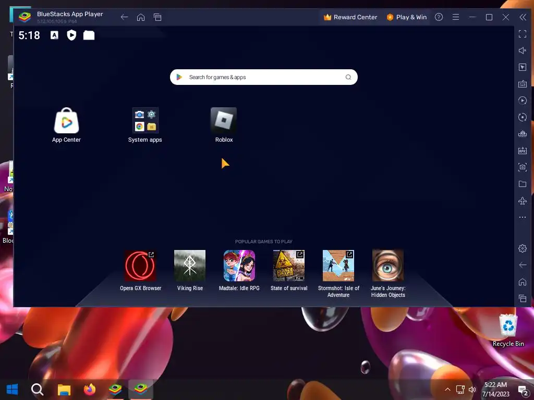Image resolution: width=534 pixels, height=400 pixels.
Task: Open Viking Rise game tile
Action: 190,265
